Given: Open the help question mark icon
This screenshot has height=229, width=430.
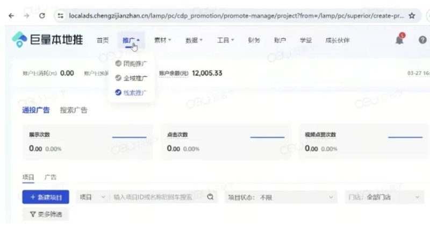Looking at the screenshot, I should tap(422, 40).
